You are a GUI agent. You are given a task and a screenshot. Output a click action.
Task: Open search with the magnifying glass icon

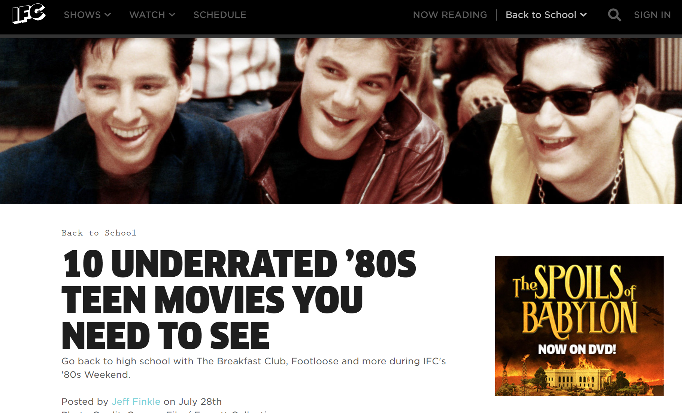(614, 15)
